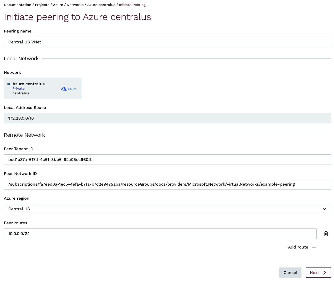Open the Azure region dropdown
Image resolution: width=334 pixels, height=281 pixels.
[167, 209]
